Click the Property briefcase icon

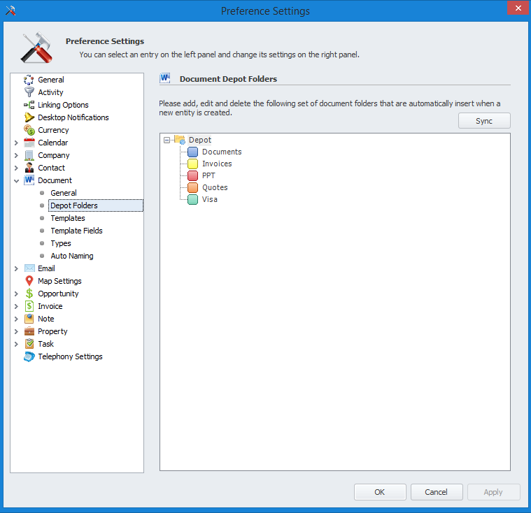29,331
